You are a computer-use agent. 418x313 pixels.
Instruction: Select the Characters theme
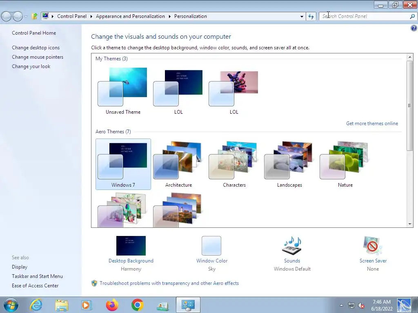pos(234,164)
